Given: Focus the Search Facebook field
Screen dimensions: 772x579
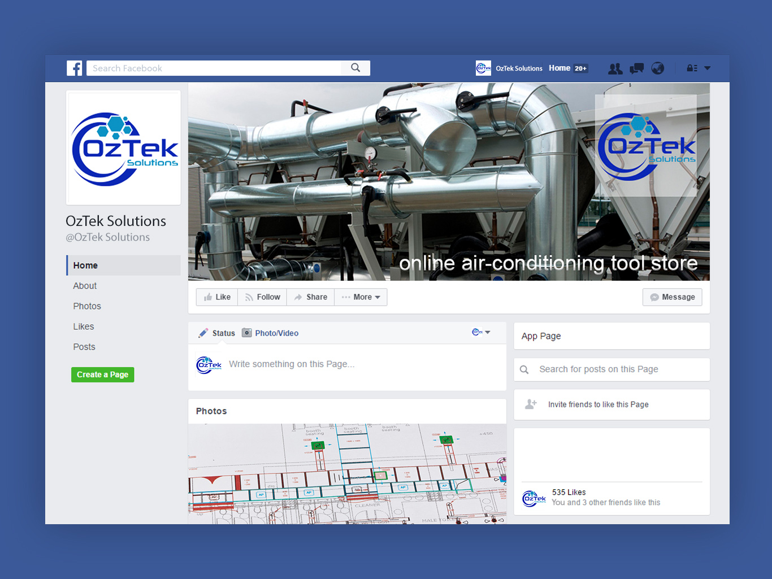Looking at the screenshot, I should point(214,68).
